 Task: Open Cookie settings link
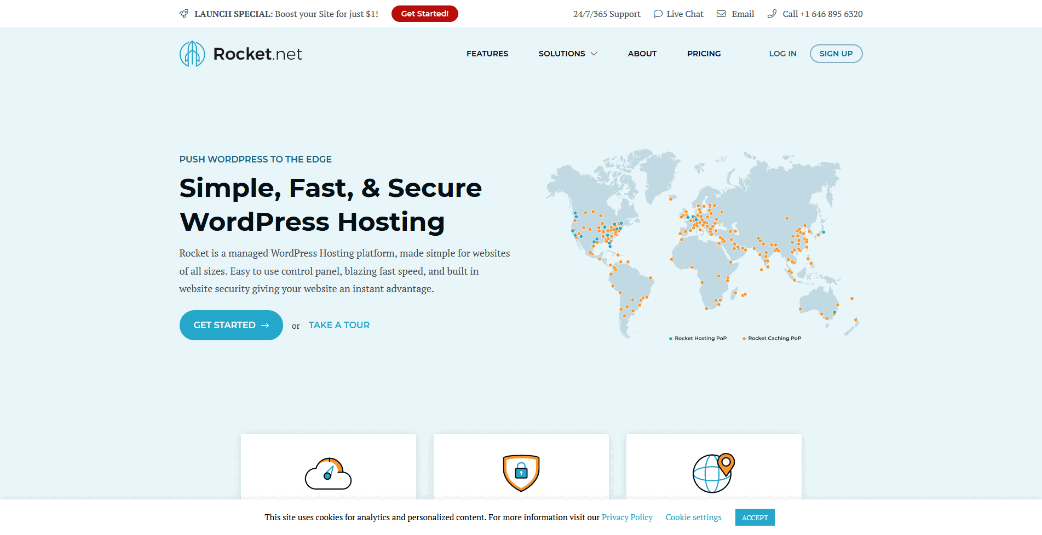(x=694, y=517)
